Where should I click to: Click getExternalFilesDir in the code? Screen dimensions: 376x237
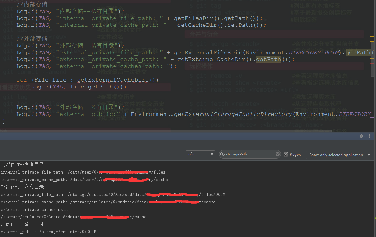point(208,52)
